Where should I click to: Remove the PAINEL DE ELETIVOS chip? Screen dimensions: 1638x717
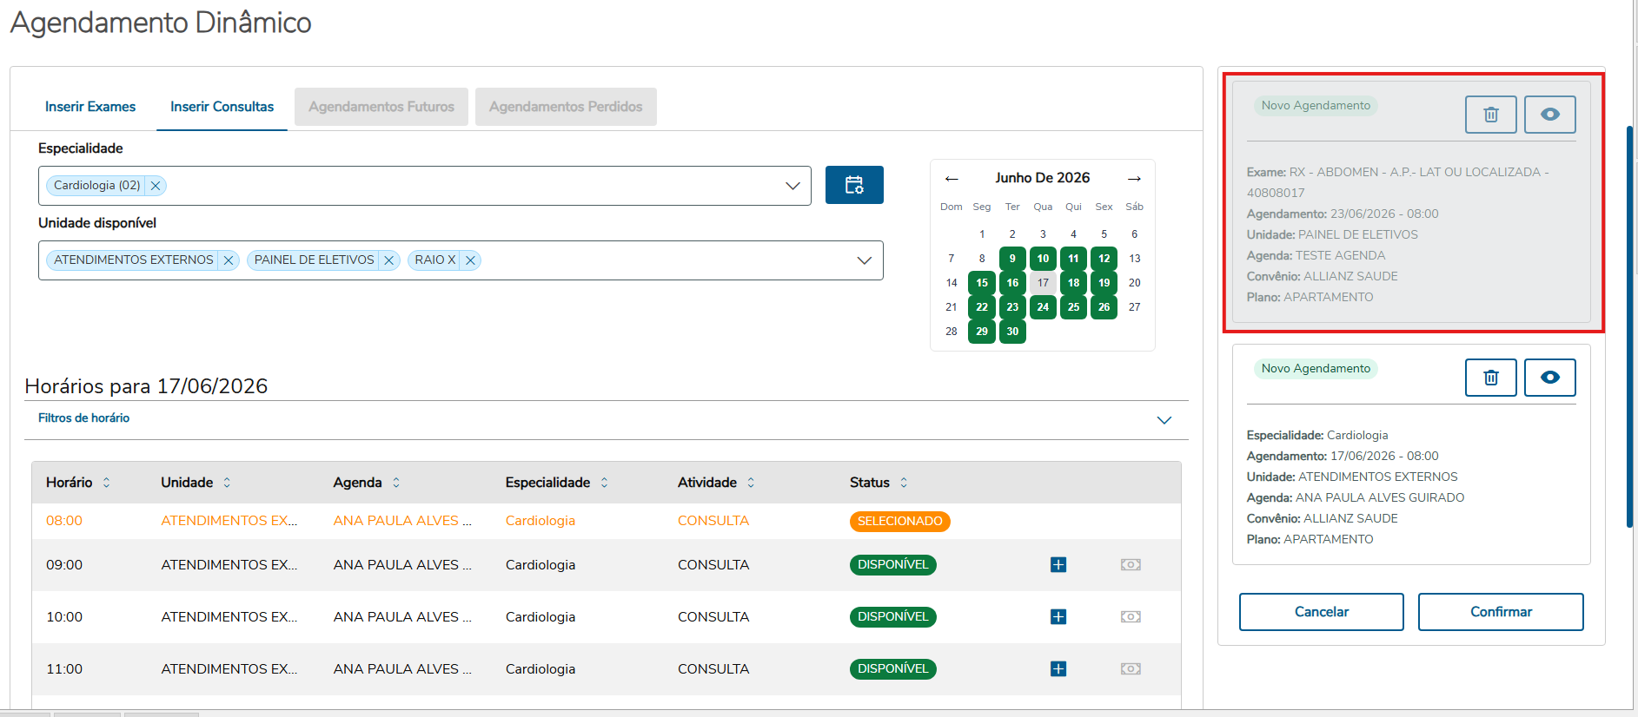389,260
